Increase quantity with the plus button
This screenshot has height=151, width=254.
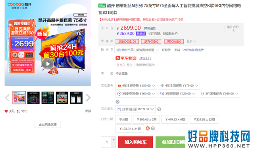coord(114,140)
